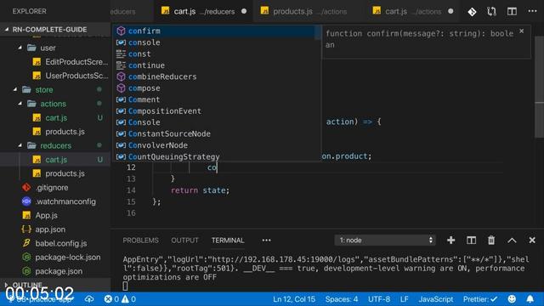Select the confirm suggestion
Viewport: 544px width, 306px height.
217,31
